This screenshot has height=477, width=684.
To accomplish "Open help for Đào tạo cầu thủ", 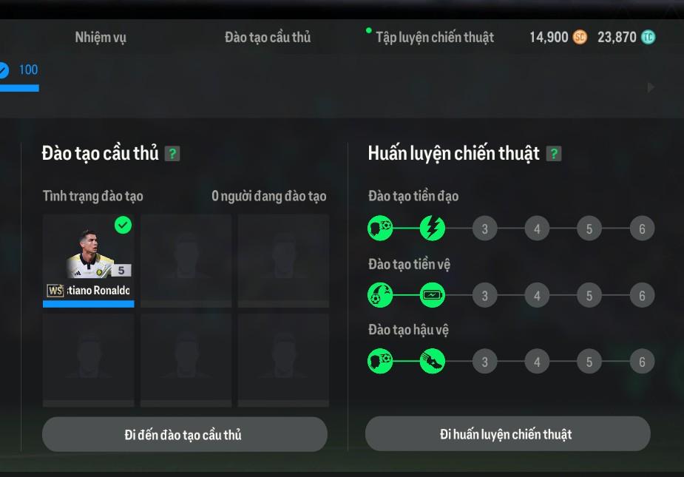I will [172, 154].
